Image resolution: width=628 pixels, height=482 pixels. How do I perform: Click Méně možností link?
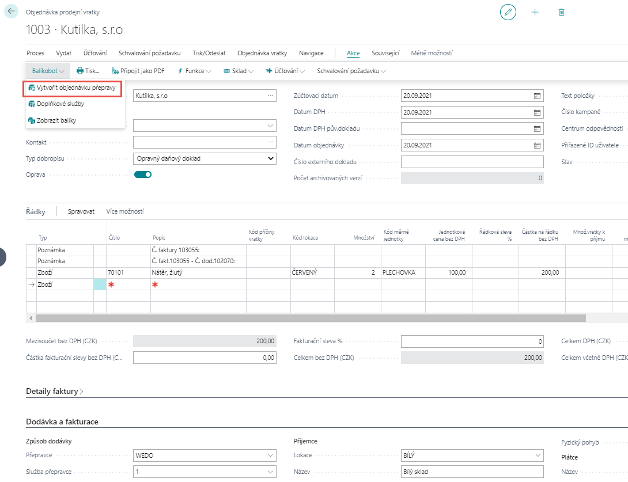click(x=432, y=53)
